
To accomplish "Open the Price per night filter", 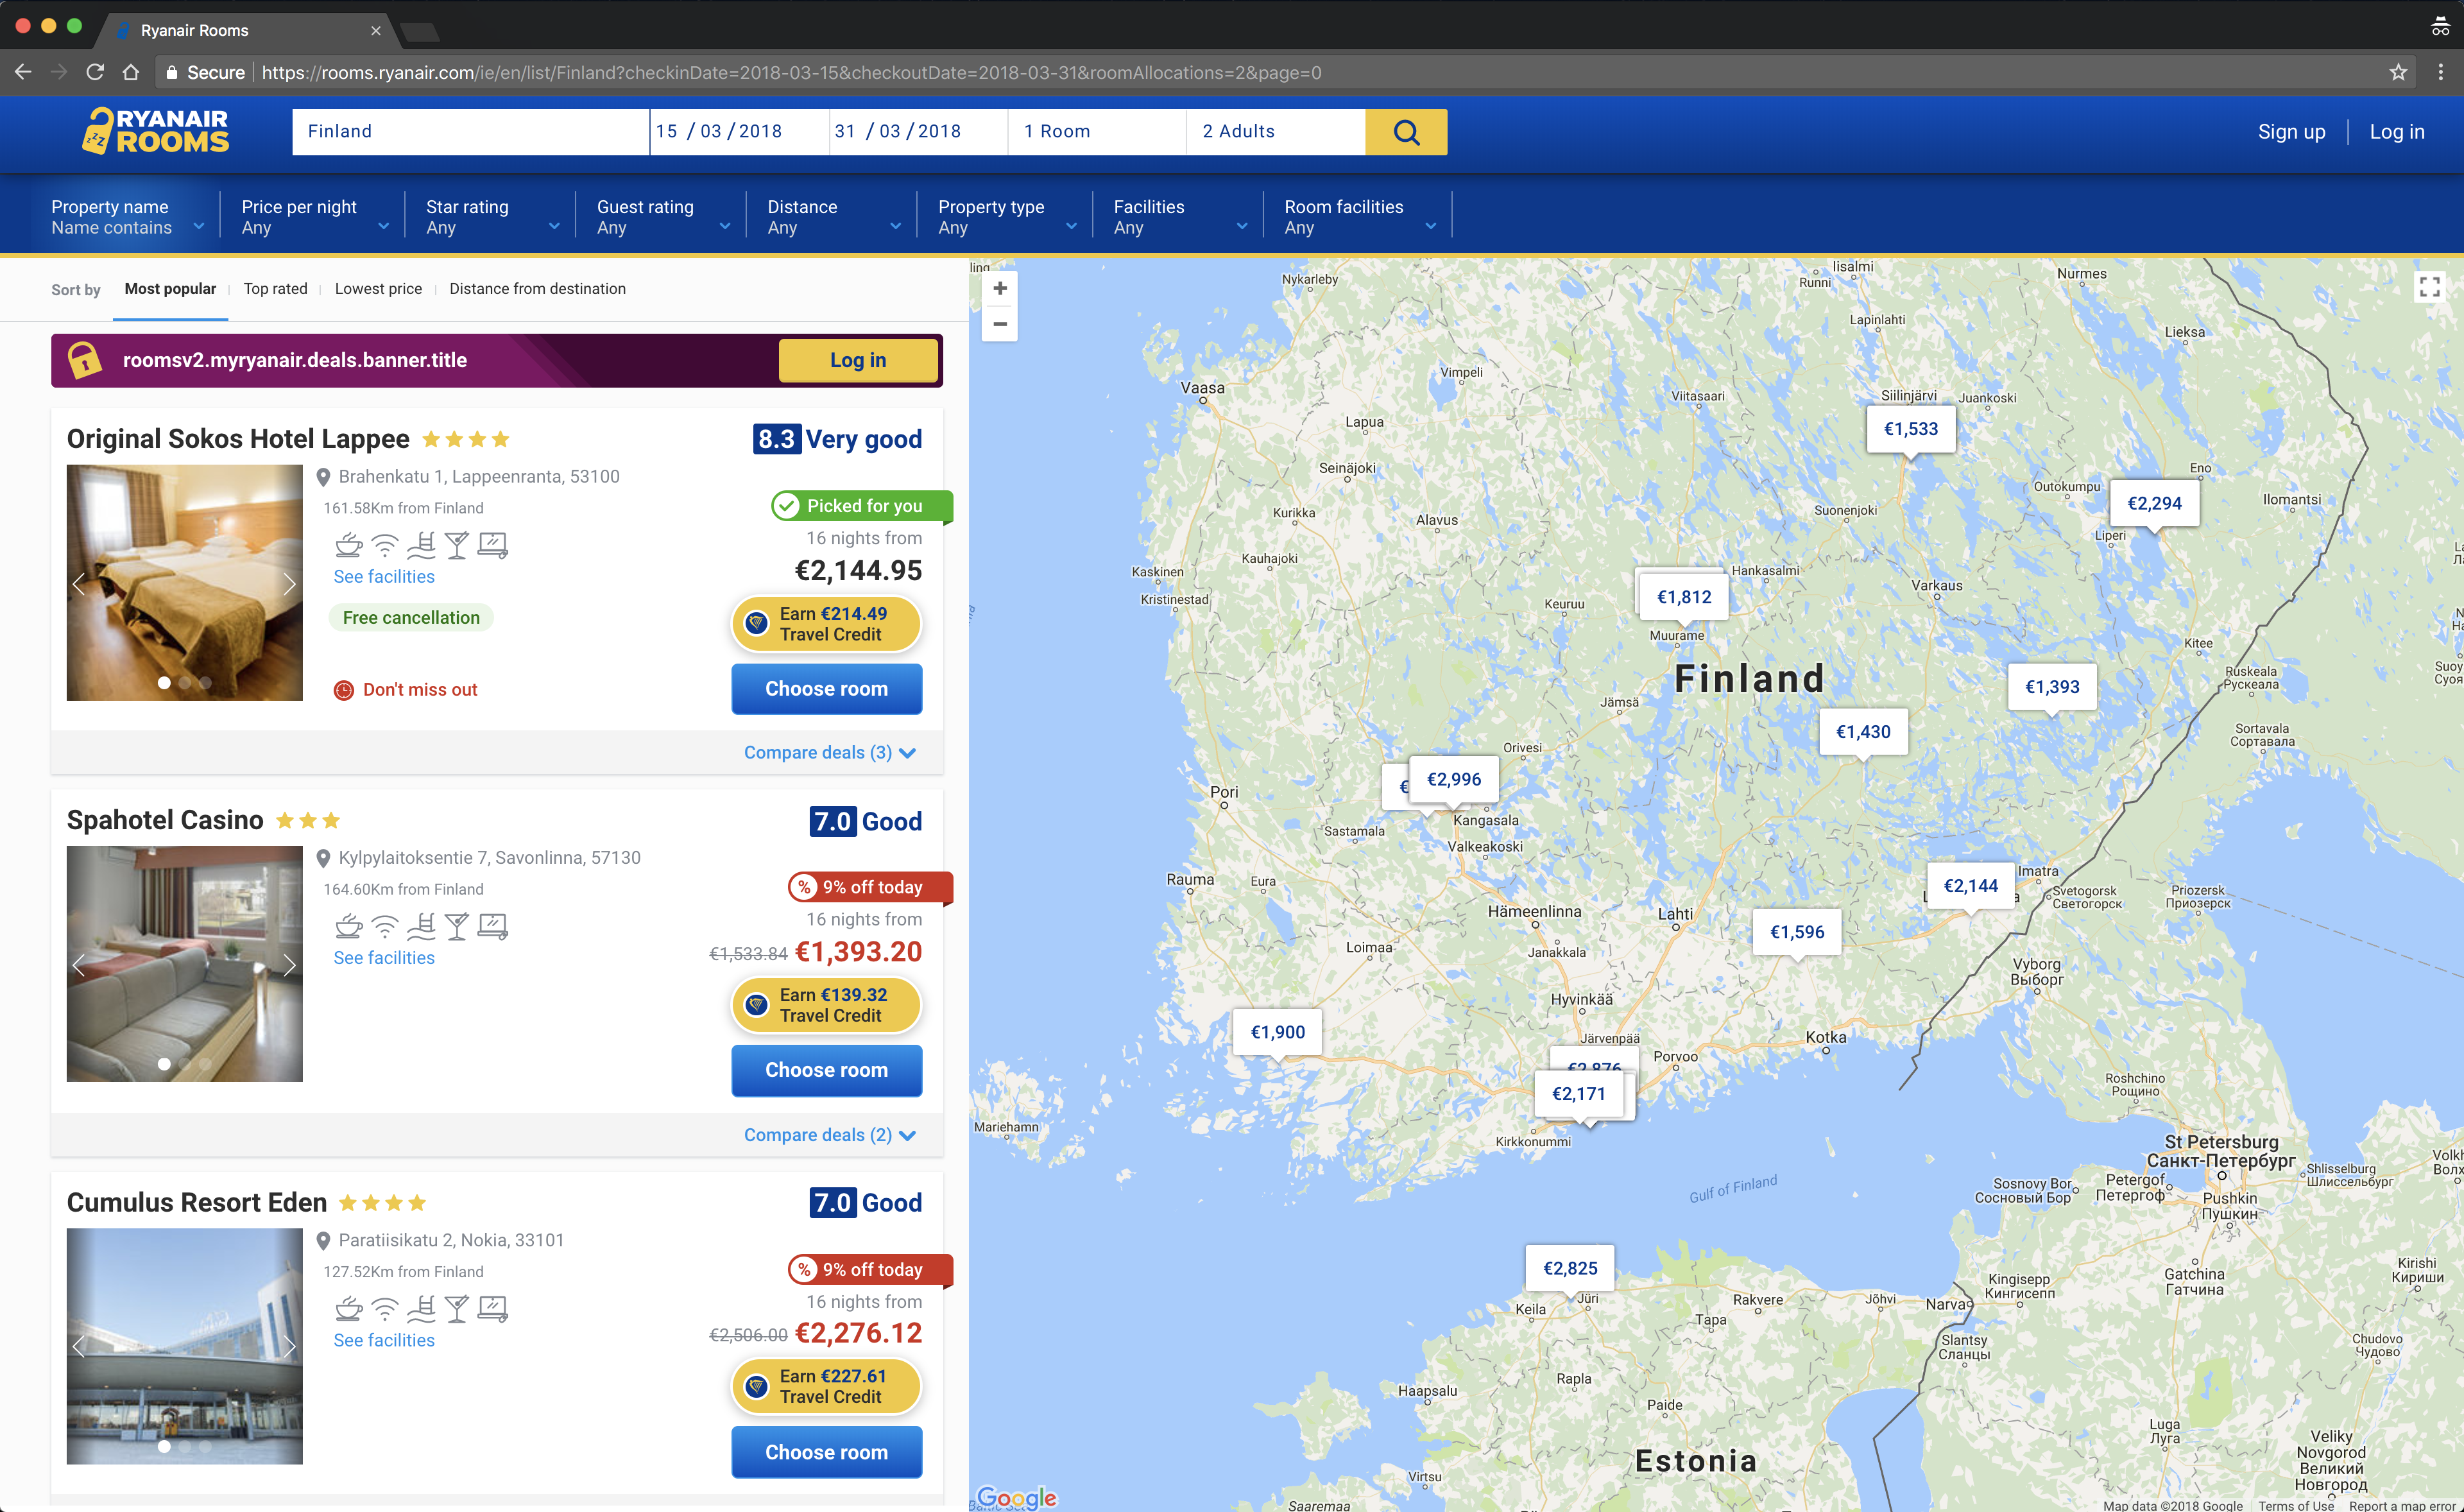I will point(314,216).
